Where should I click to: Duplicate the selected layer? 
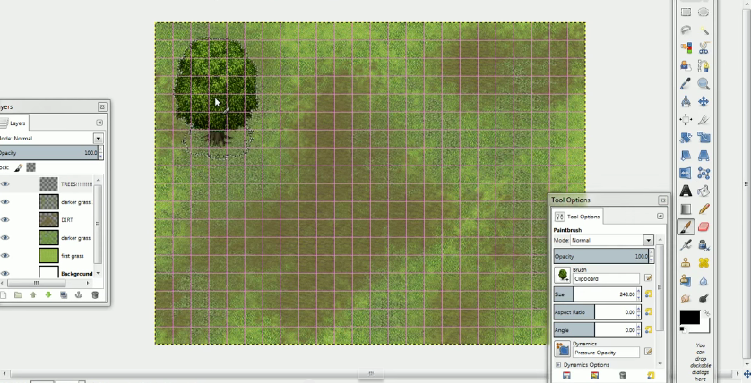(x=64, y=295)
